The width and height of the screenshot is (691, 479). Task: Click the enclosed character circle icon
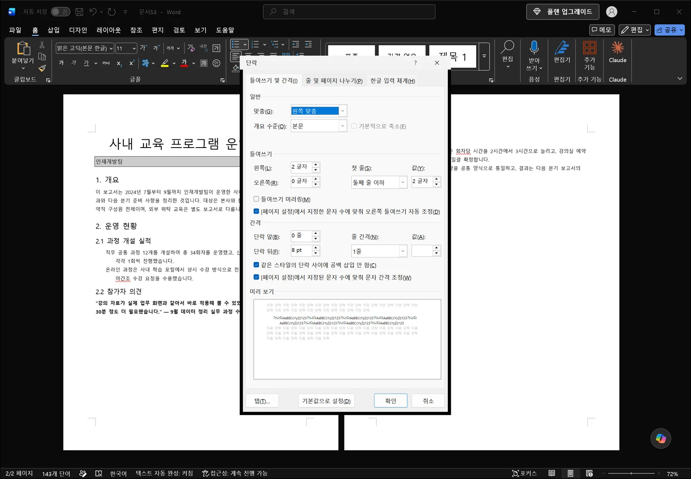point(216,63)
